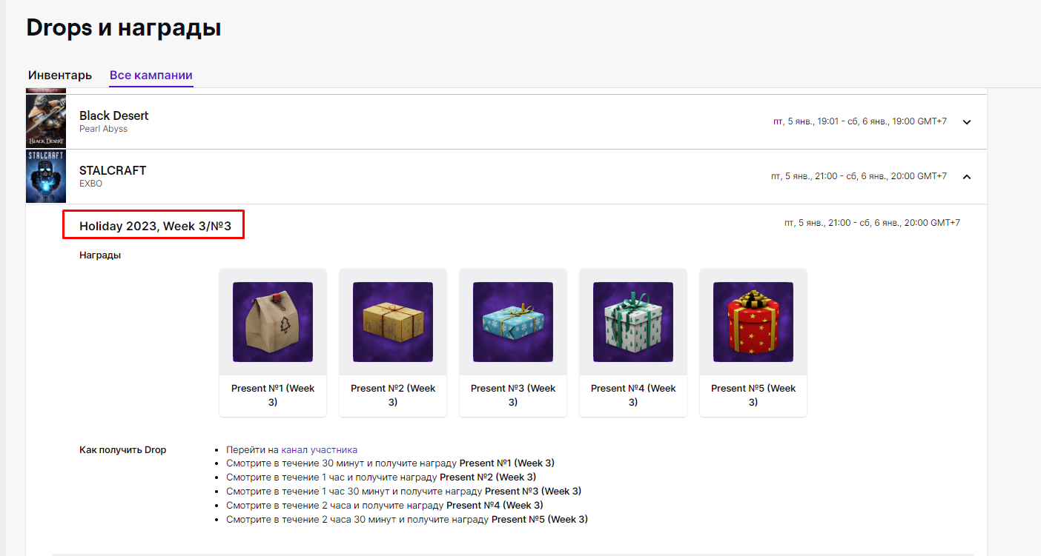Click the Present №1 (Week 3) card label

[x=273, y=395]
